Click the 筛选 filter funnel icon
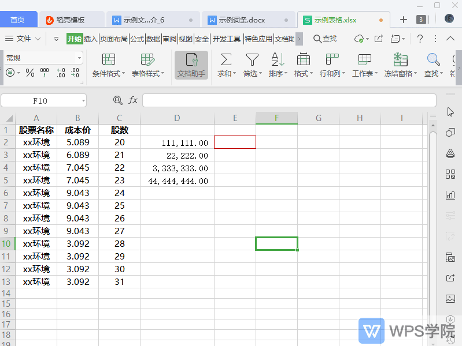The width and height of the screenshot is (462, 346). coord(252,59)
